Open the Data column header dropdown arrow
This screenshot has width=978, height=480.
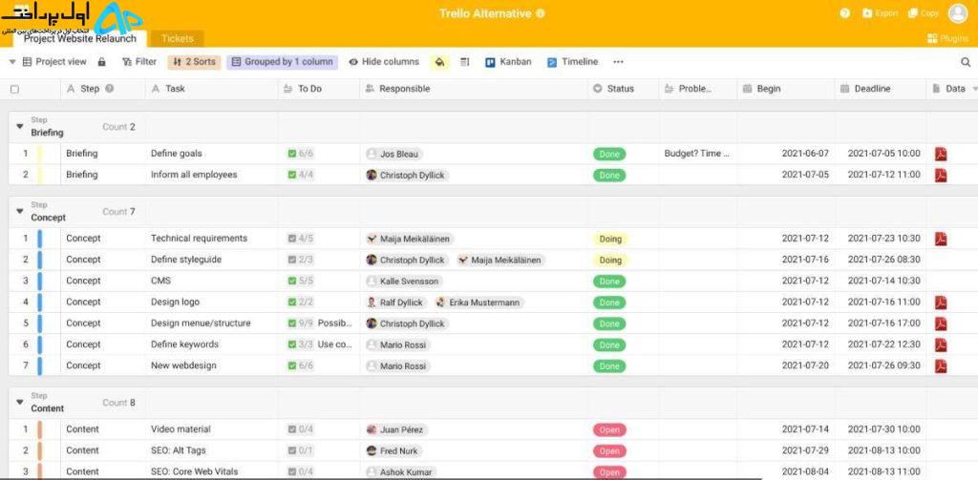click(974, 89)
